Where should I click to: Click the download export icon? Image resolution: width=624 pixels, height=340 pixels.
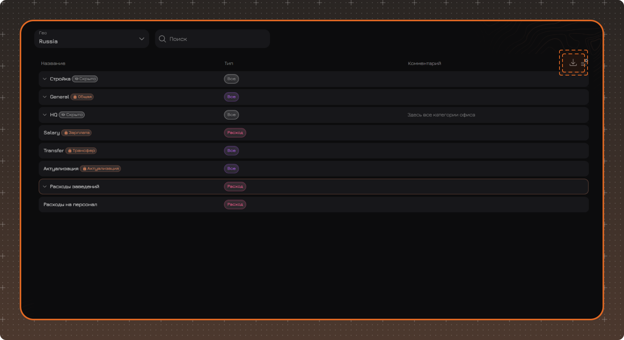click(573, 63)
